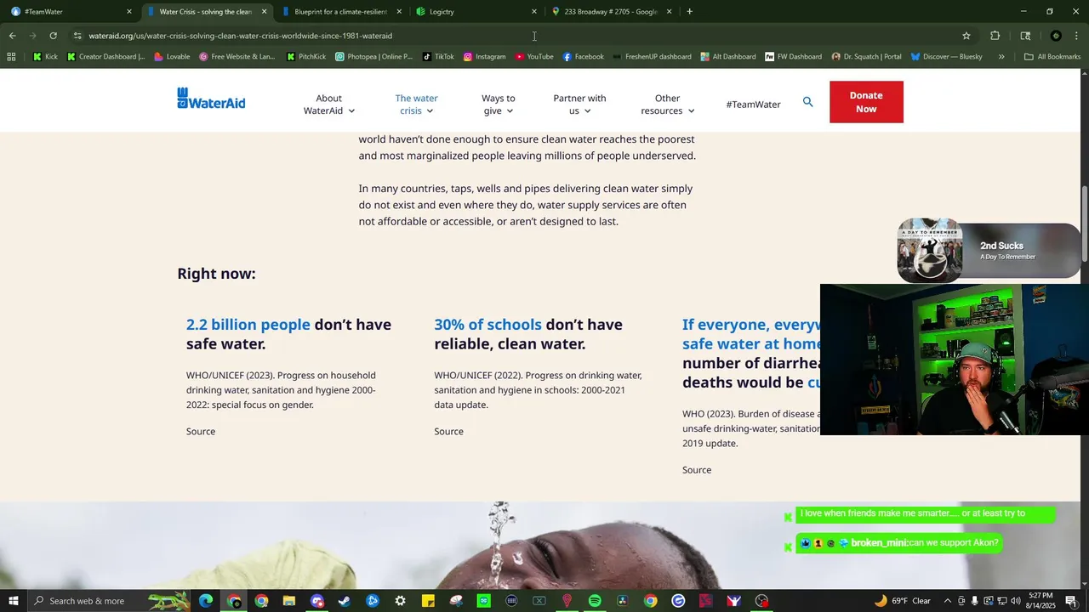The image size is (1089, 612).
Task: Switch to 233 Broadway Google Maps tab
Action: (611, 12)
